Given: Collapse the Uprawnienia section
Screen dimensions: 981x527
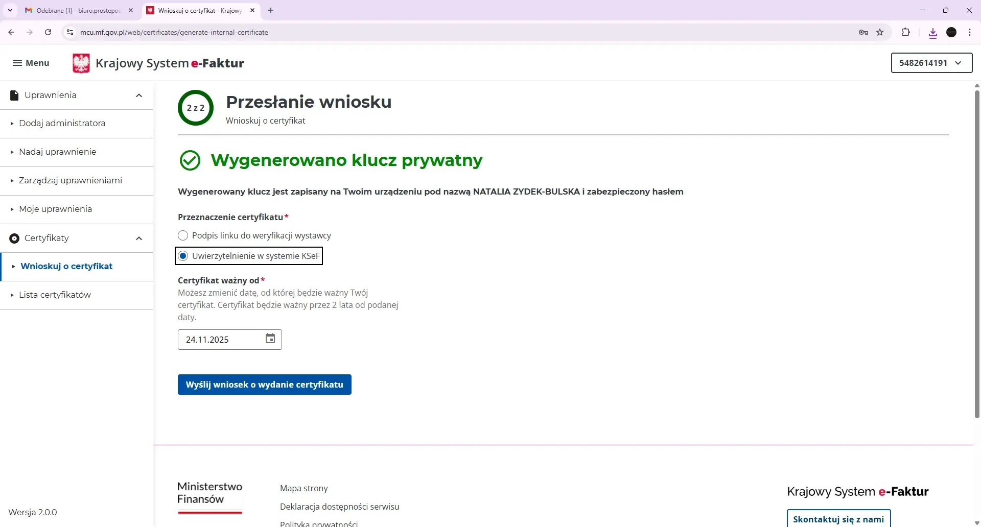Looking at the screenshot, I should coord(138,95).
